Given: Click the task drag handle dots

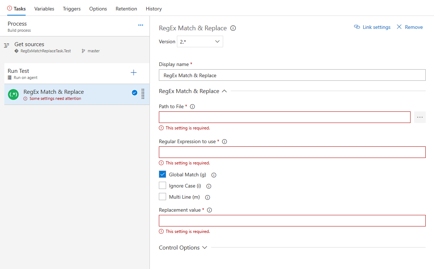Looking at the screenshot, I should tap(143, 94).
